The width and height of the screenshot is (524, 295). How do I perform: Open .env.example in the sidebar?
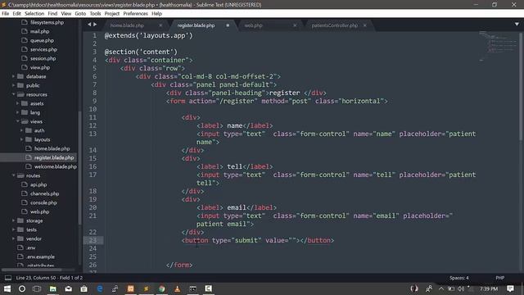point(40,256)
